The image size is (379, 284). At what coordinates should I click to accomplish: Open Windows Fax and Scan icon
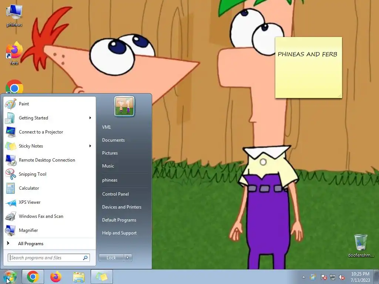coord(11,216)
